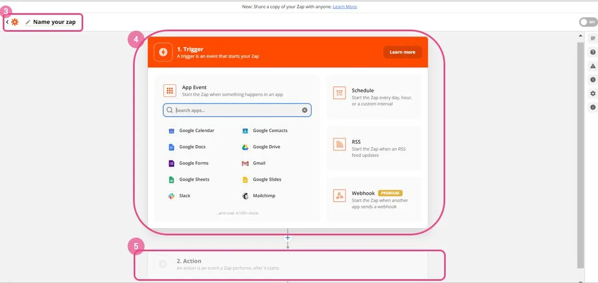Rename via 'Name your zap' title
The width and height of the screenshot is (598, 283).
pos(54,22)
